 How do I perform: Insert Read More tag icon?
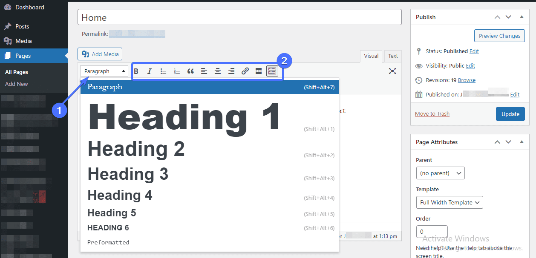pos(259,71)
